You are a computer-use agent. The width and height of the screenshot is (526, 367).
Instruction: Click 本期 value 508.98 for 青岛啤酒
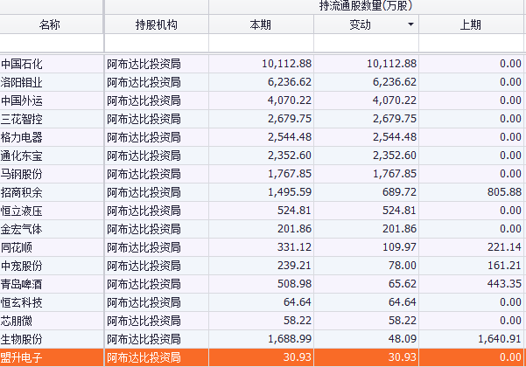pos(294,284)
